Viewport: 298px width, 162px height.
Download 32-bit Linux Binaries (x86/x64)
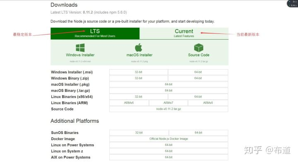(139, 97)
